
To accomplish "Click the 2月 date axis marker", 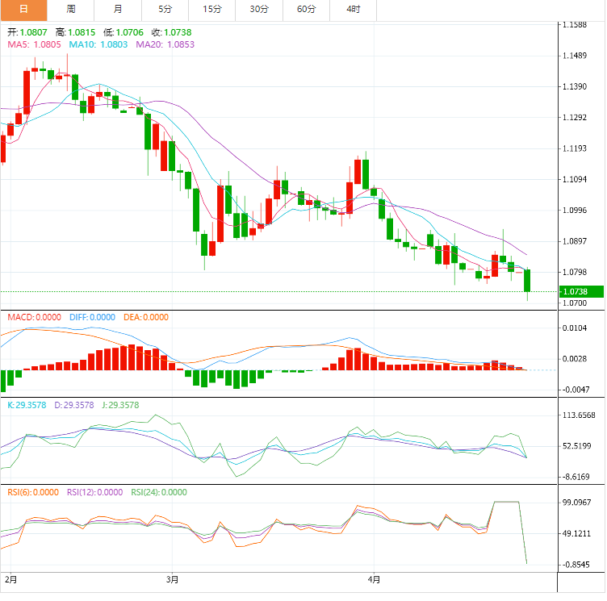I will (x=10, y=579).
